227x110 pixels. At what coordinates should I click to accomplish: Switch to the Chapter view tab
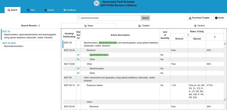[144, 26]
